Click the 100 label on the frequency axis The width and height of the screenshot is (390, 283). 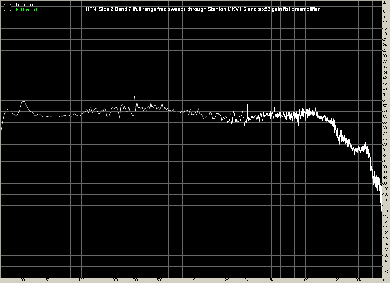(x=81, y=280)
